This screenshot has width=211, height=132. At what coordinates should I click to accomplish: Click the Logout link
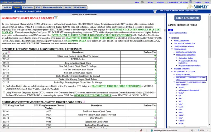[x=198, y=2]
